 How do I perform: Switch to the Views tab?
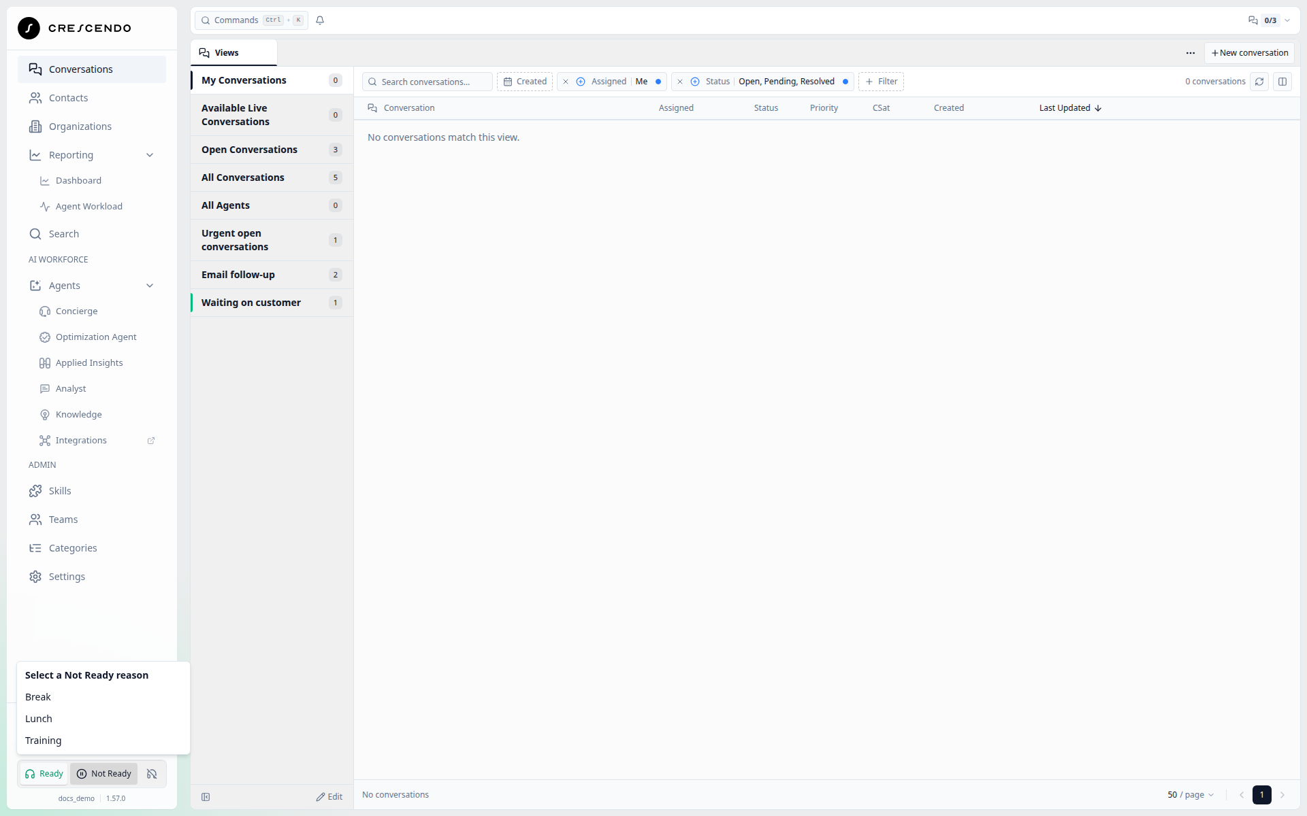(x=233, y=53)
